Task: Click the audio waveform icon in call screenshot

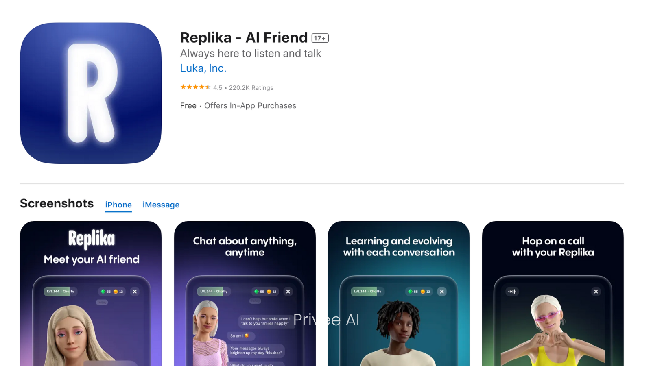Action: pyautogui.click(x=512, y=292)
